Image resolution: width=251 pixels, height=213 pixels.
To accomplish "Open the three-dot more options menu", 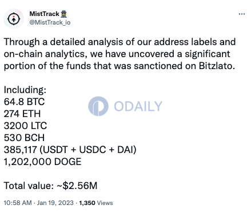I will [242, 14].
